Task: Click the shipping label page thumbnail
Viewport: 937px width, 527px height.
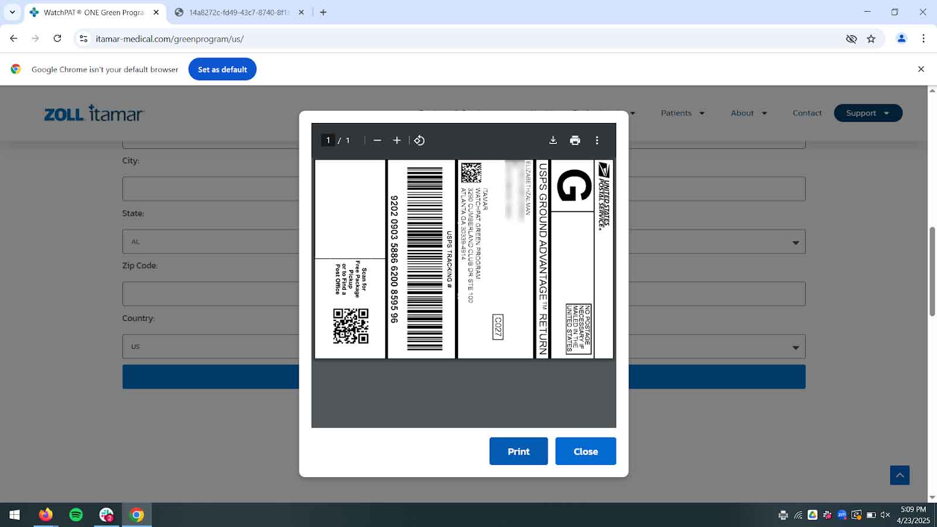Action: pyautogui.click(x=464, y=259)
